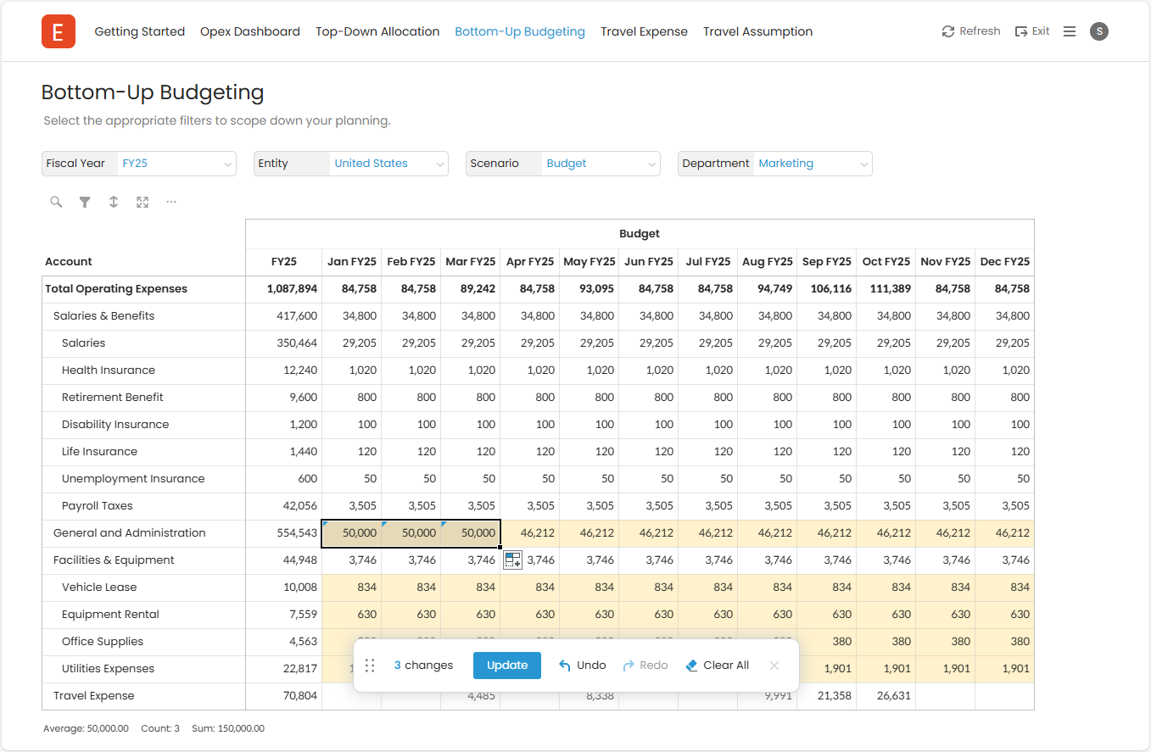Click the search magnifier icon above the table
The image size is (1151, 752).
point(56,202)
